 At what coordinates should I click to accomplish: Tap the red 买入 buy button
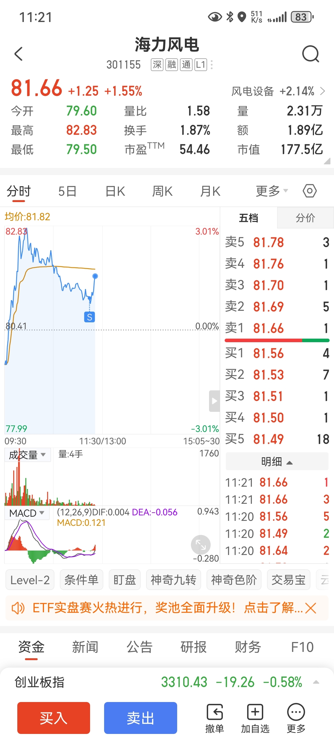[54, 718]
